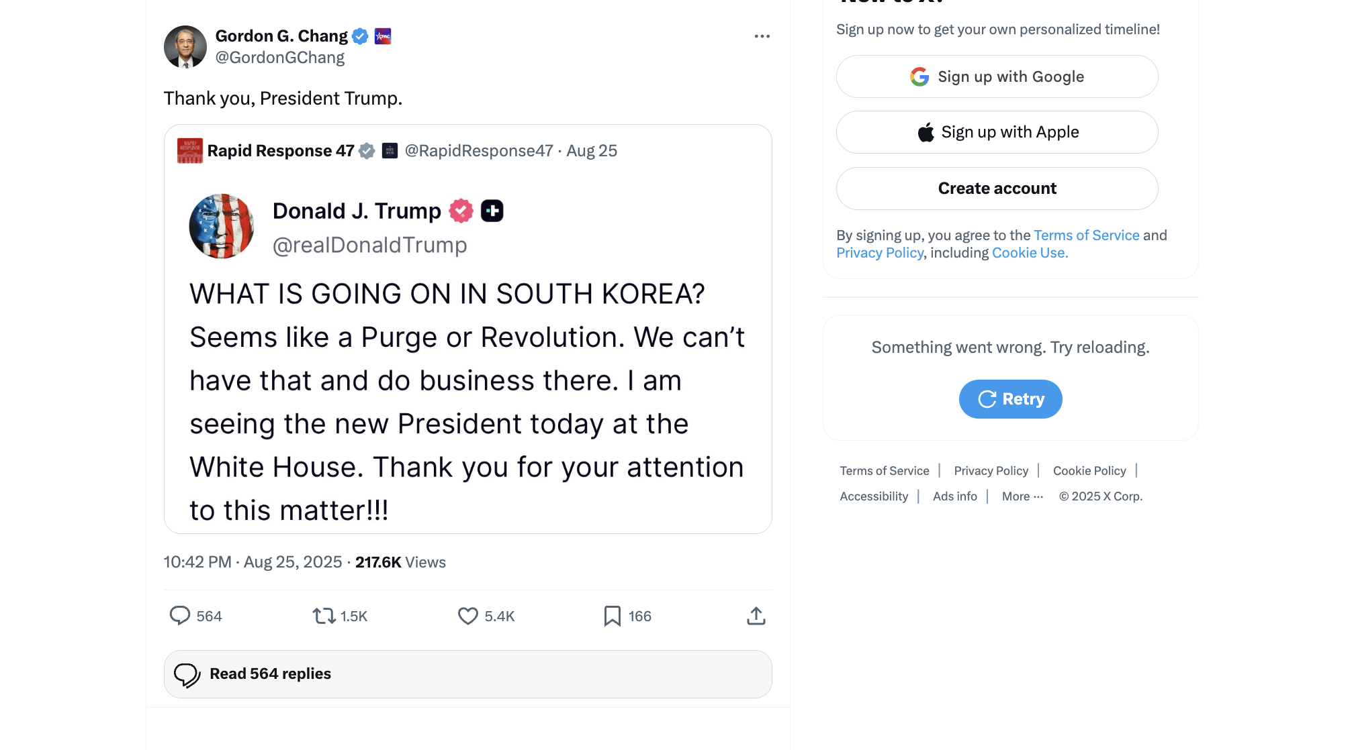
Task: Click Retry to reload the panel
Action: (x=1010, y=399)
